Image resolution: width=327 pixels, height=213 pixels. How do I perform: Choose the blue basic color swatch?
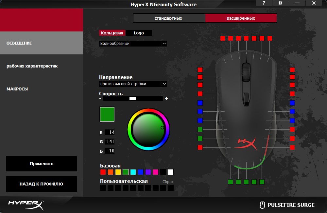tap(141, 172)
